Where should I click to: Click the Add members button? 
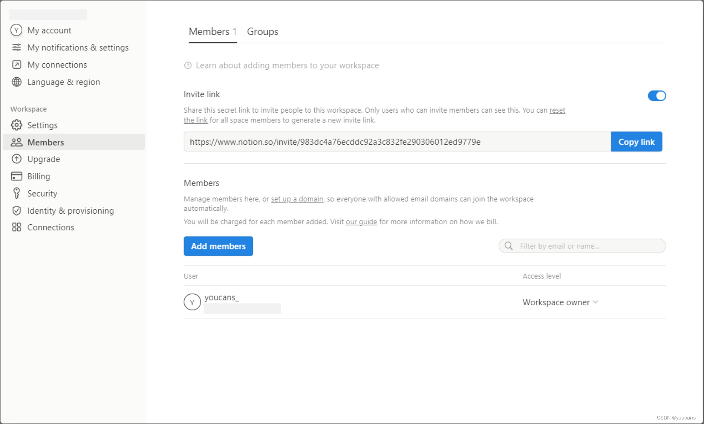pyautogui.click(x=218, y=246)
